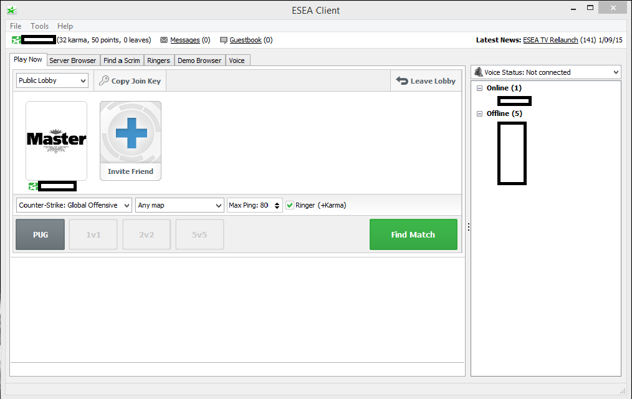Open the Any map dropdown

[x=180, y=205]
